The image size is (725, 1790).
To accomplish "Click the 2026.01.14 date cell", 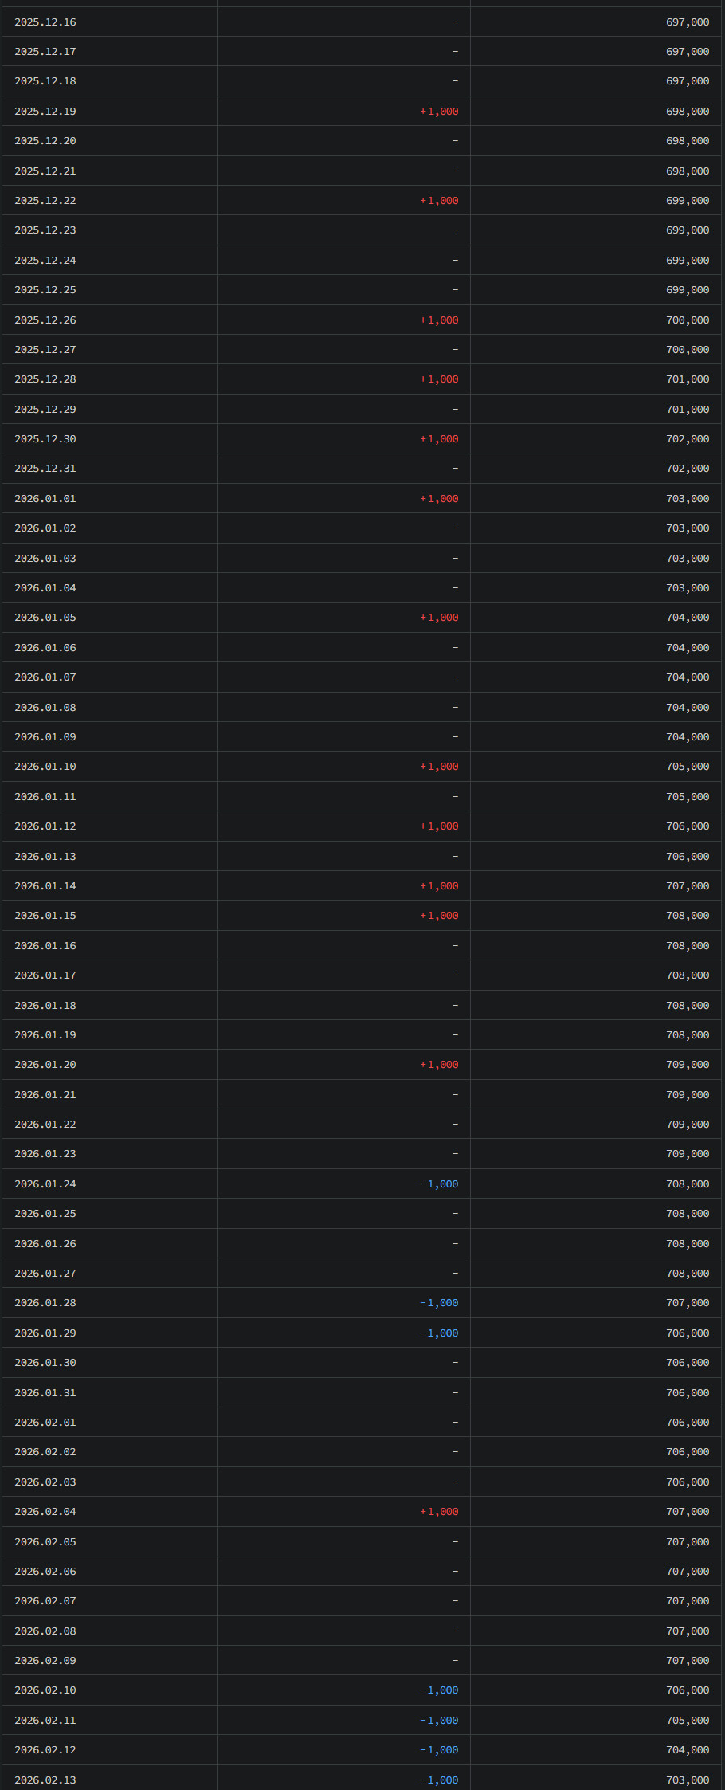I will (45, 886).
